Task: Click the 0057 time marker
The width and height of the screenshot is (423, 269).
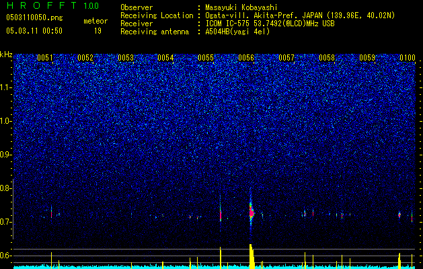Action: pyautogui.click(x=286, y=58)
